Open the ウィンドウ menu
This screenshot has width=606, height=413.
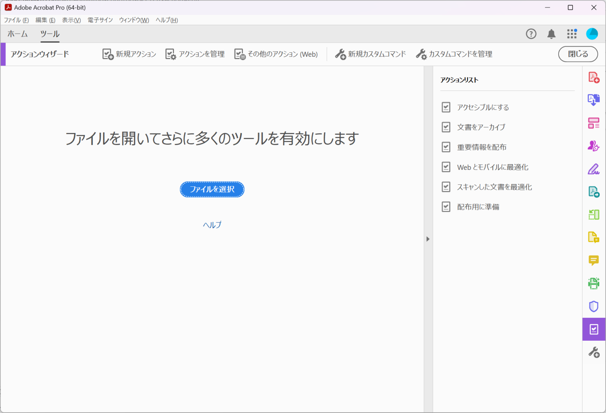coord(134,20)
